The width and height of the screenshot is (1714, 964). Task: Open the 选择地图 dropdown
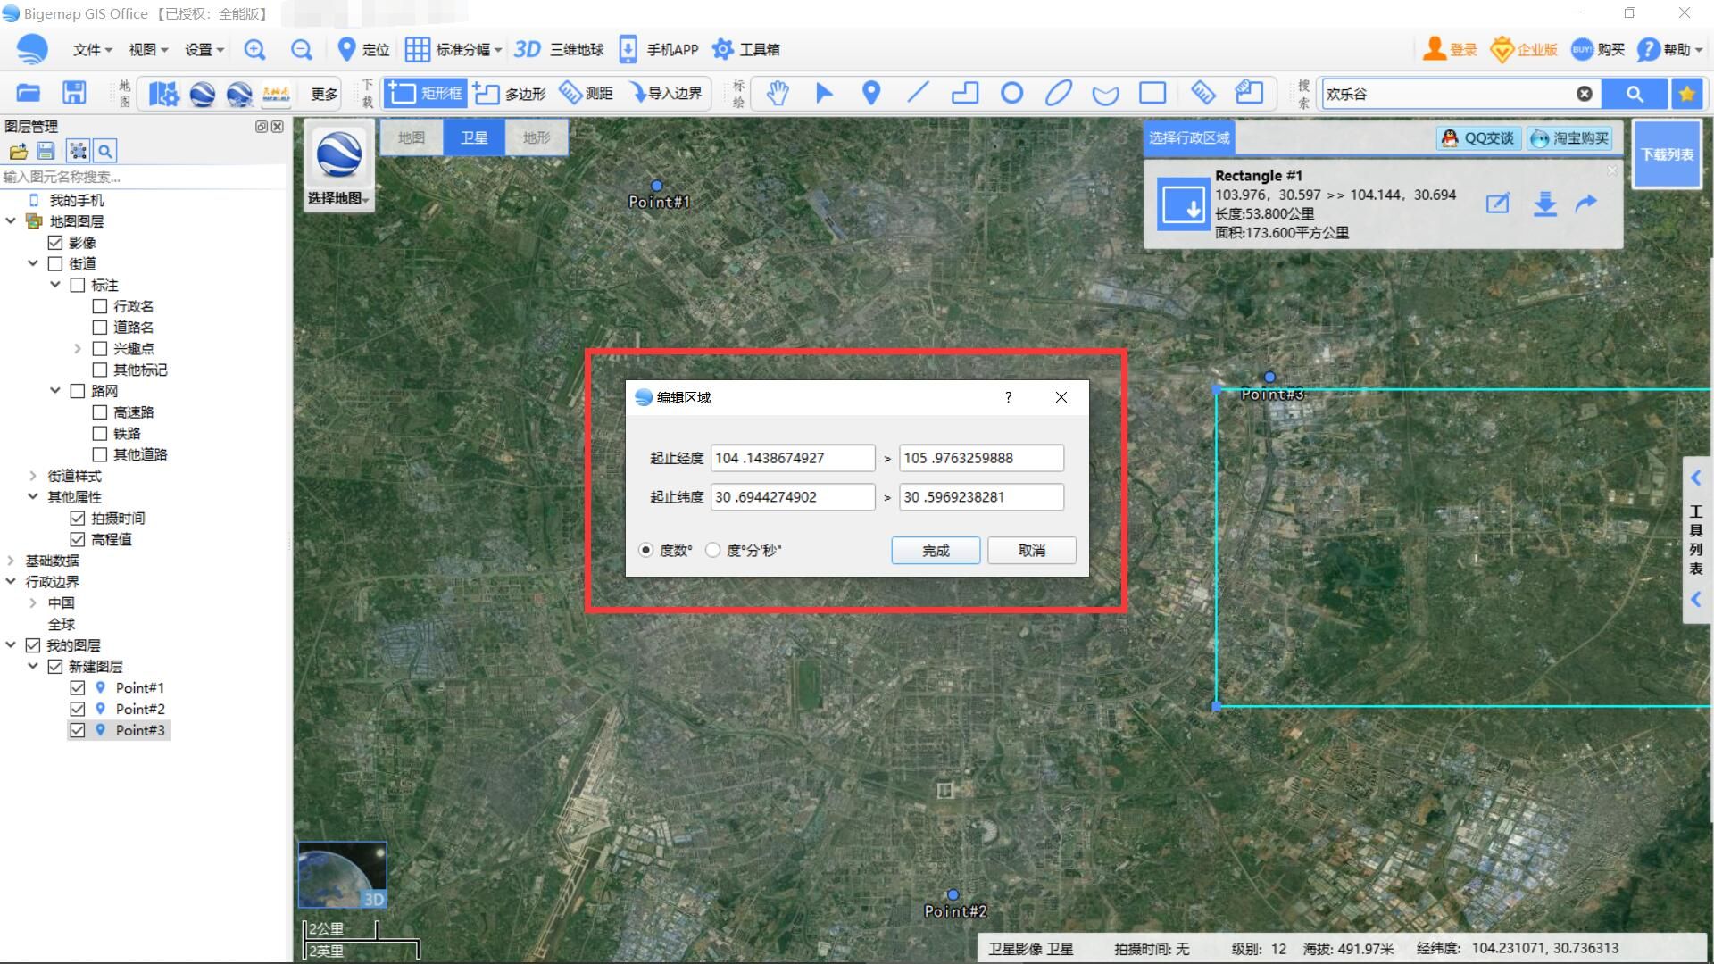point(338,198)
